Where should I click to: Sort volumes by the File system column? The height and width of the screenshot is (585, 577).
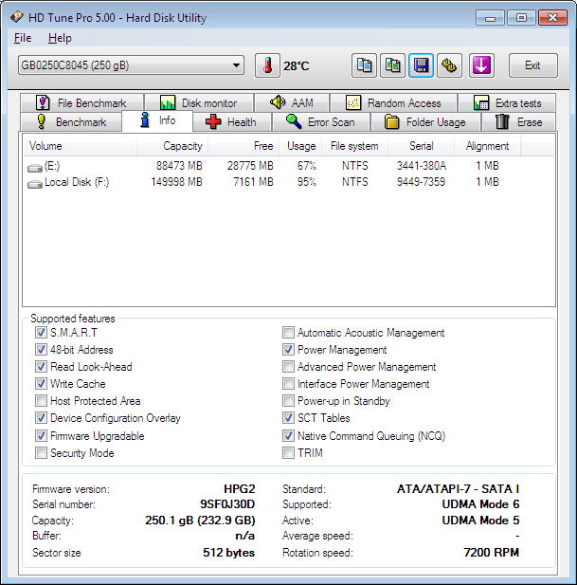(354, 146)
